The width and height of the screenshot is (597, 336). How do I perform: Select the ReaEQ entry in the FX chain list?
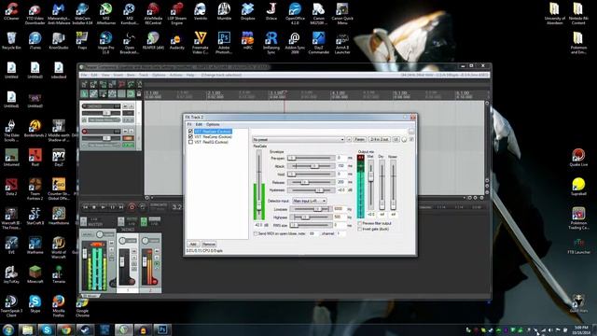[212, 142]
